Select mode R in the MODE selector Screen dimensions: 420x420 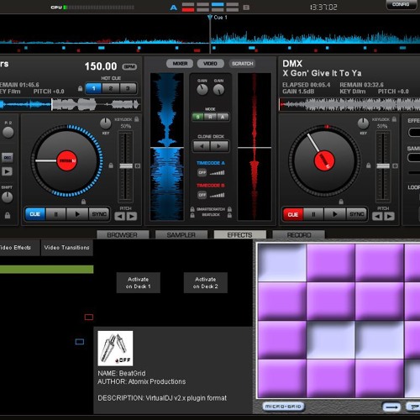click(x=210, y=117)
